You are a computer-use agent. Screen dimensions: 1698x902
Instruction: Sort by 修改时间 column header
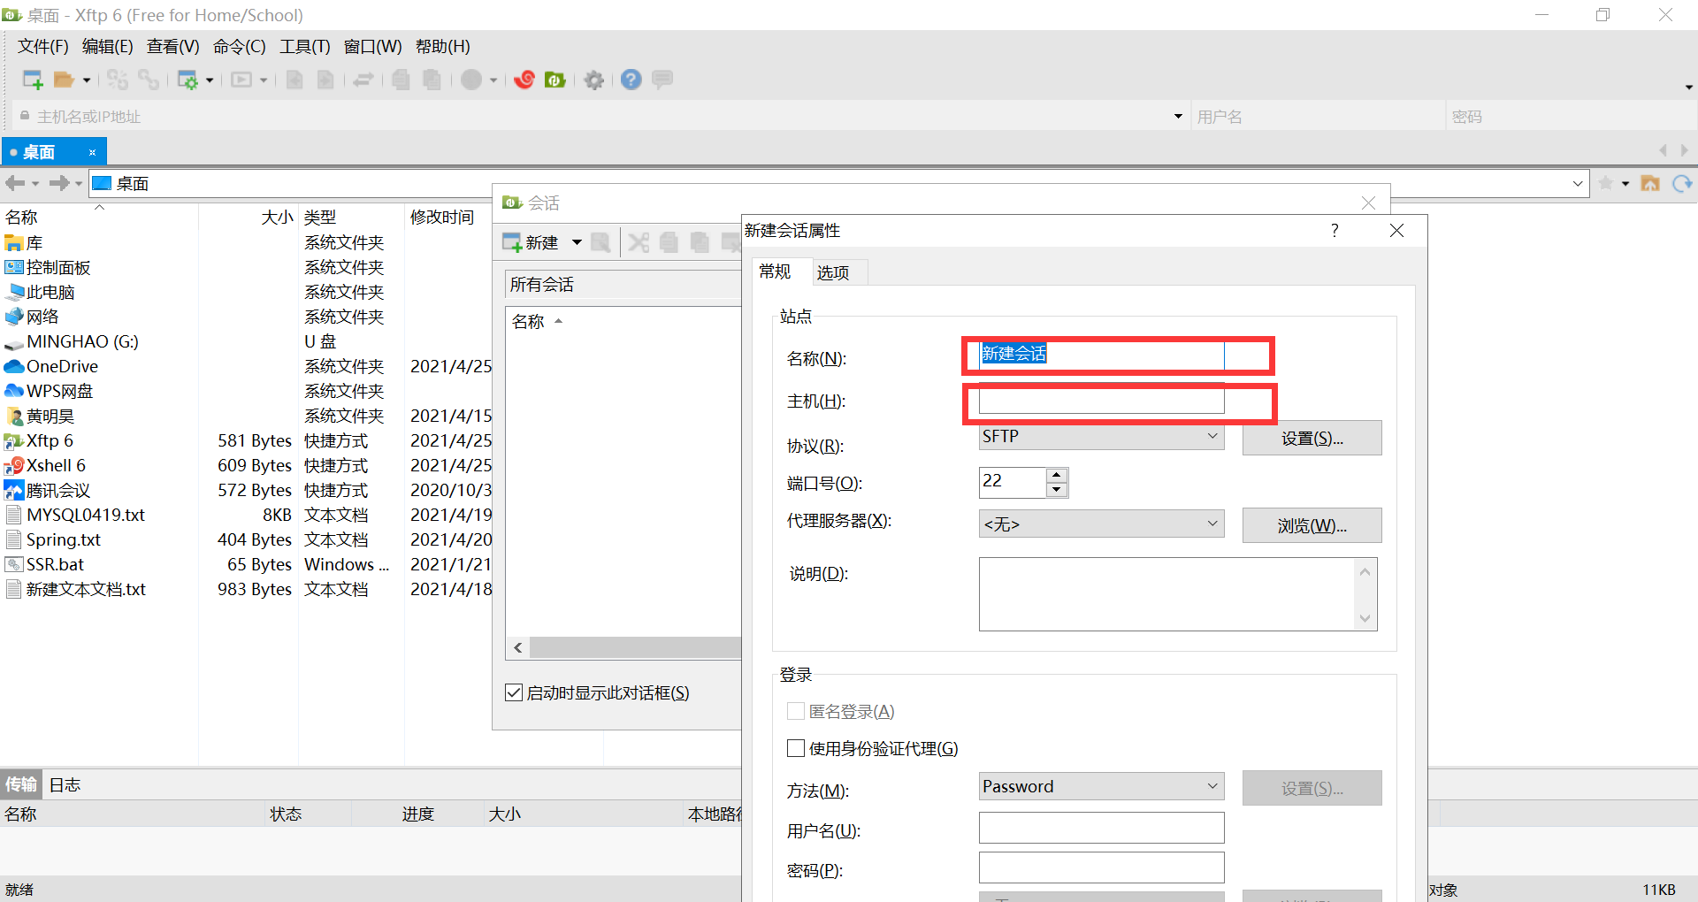tap(442, 217)
